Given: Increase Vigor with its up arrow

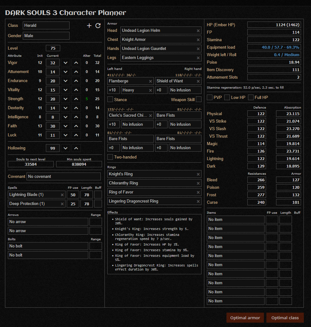Looking at the screenshot, I should click(x=76, y=63).
